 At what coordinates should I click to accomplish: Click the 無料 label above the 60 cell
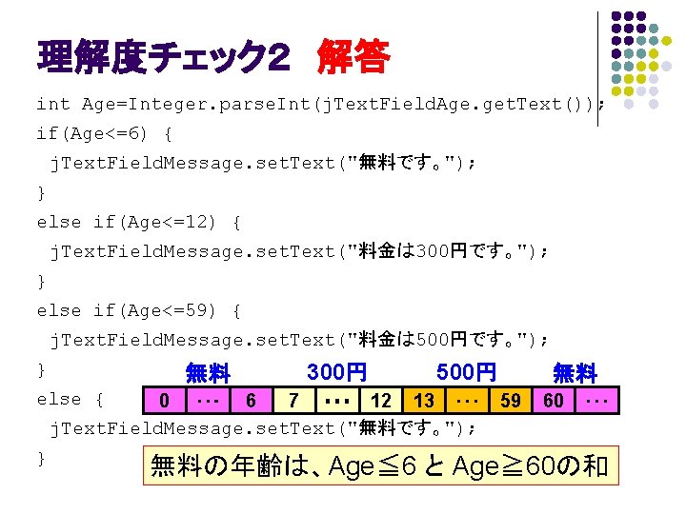(x=575, y=373)
